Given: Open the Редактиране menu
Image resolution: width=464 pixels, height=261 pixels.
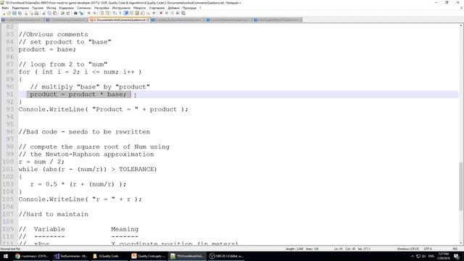Looking at the screenshot, I should click(x=20, y=8).
